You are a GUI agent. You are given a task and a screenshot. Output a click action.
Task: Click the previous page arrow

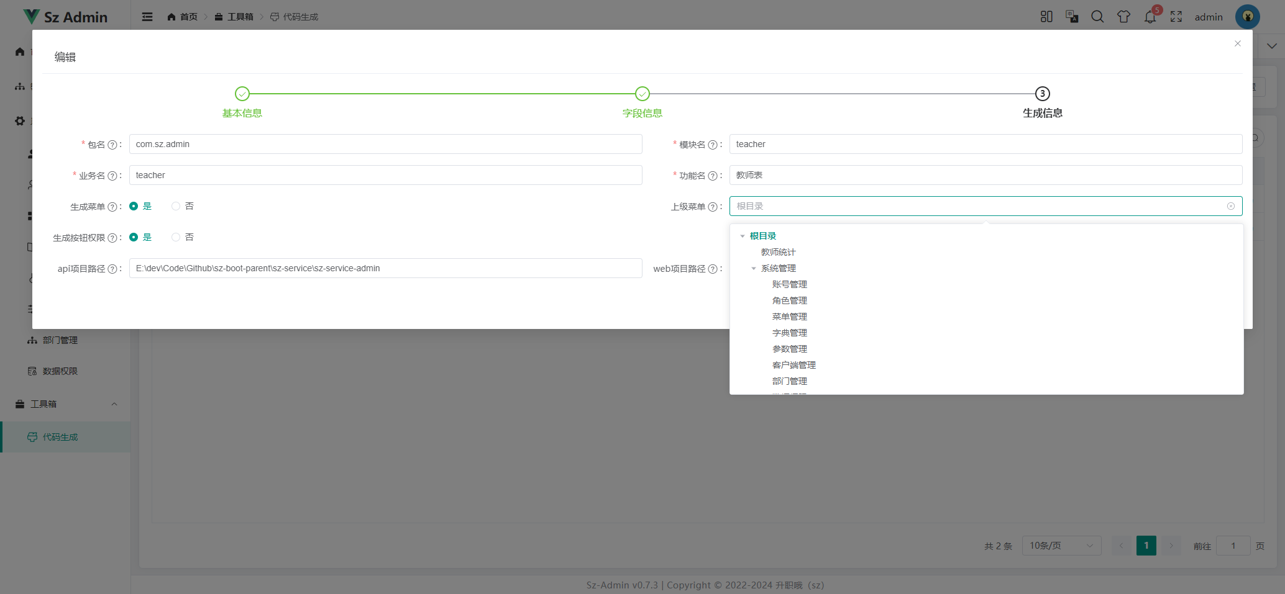click(1122, 546)
